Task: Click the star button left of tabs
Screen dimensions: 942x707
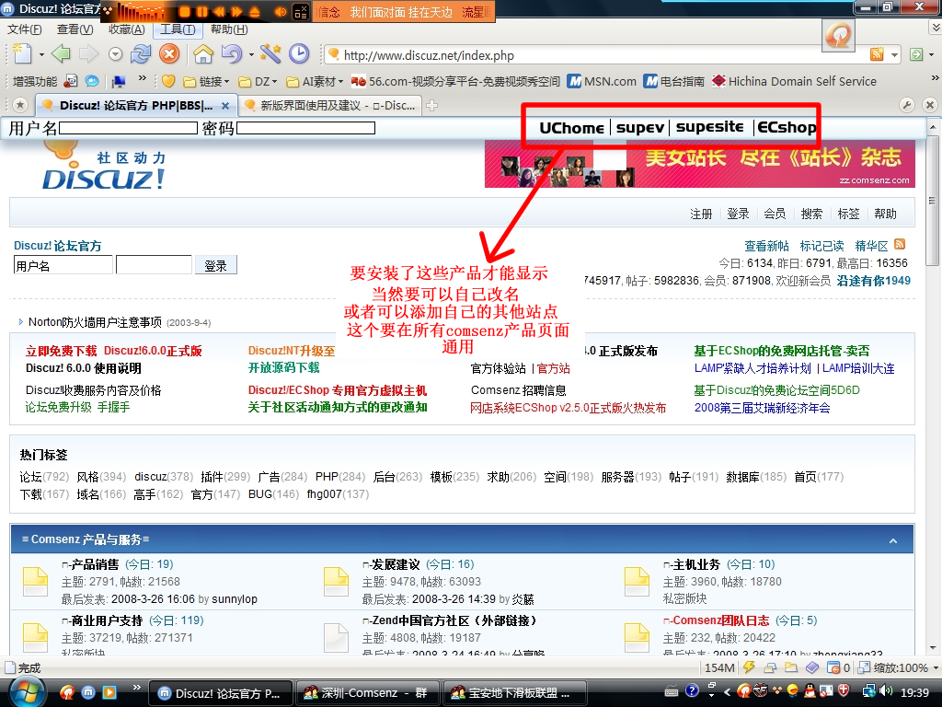Action: pyautogui.click(x=20, y=105)
